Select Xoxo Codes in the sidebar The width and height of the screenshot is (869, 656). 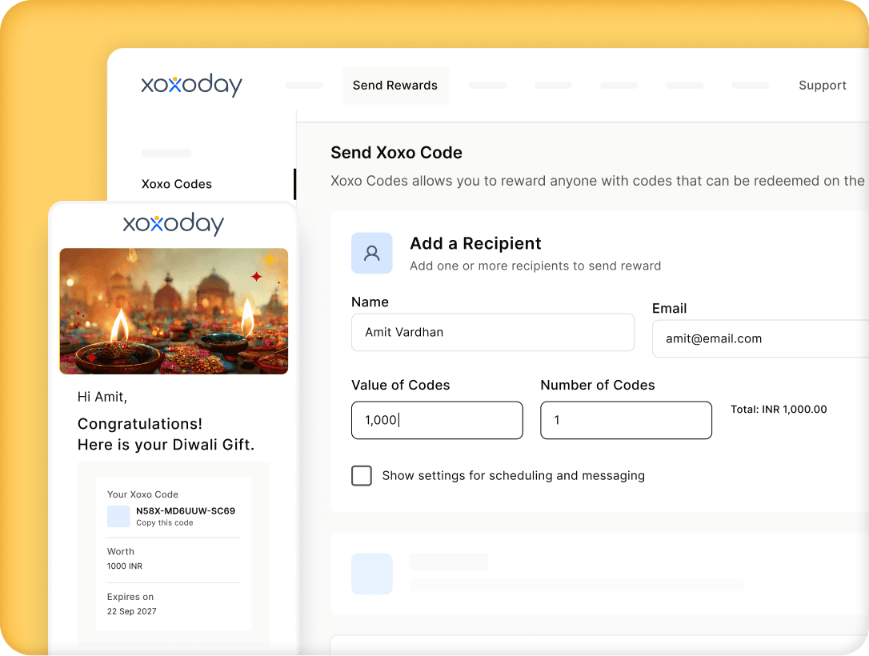coord(177,184)
